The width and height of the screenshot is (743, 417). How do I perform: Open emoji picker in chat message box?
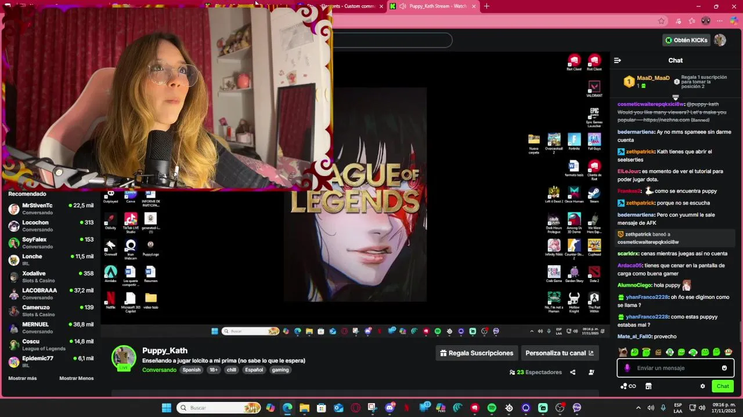coord(724,368)
